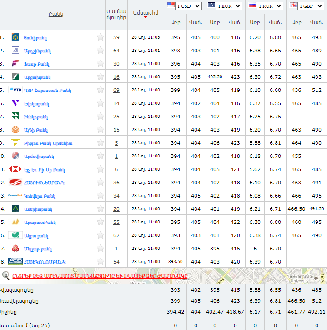Open the Ակբա բանկ link
This screenshot has height=330, width=327.
click(36, 236)
